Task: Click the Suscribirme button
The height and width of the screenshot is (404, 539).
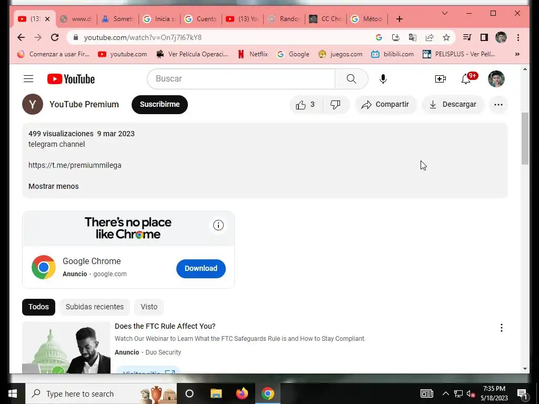Action: pos(159,105)
